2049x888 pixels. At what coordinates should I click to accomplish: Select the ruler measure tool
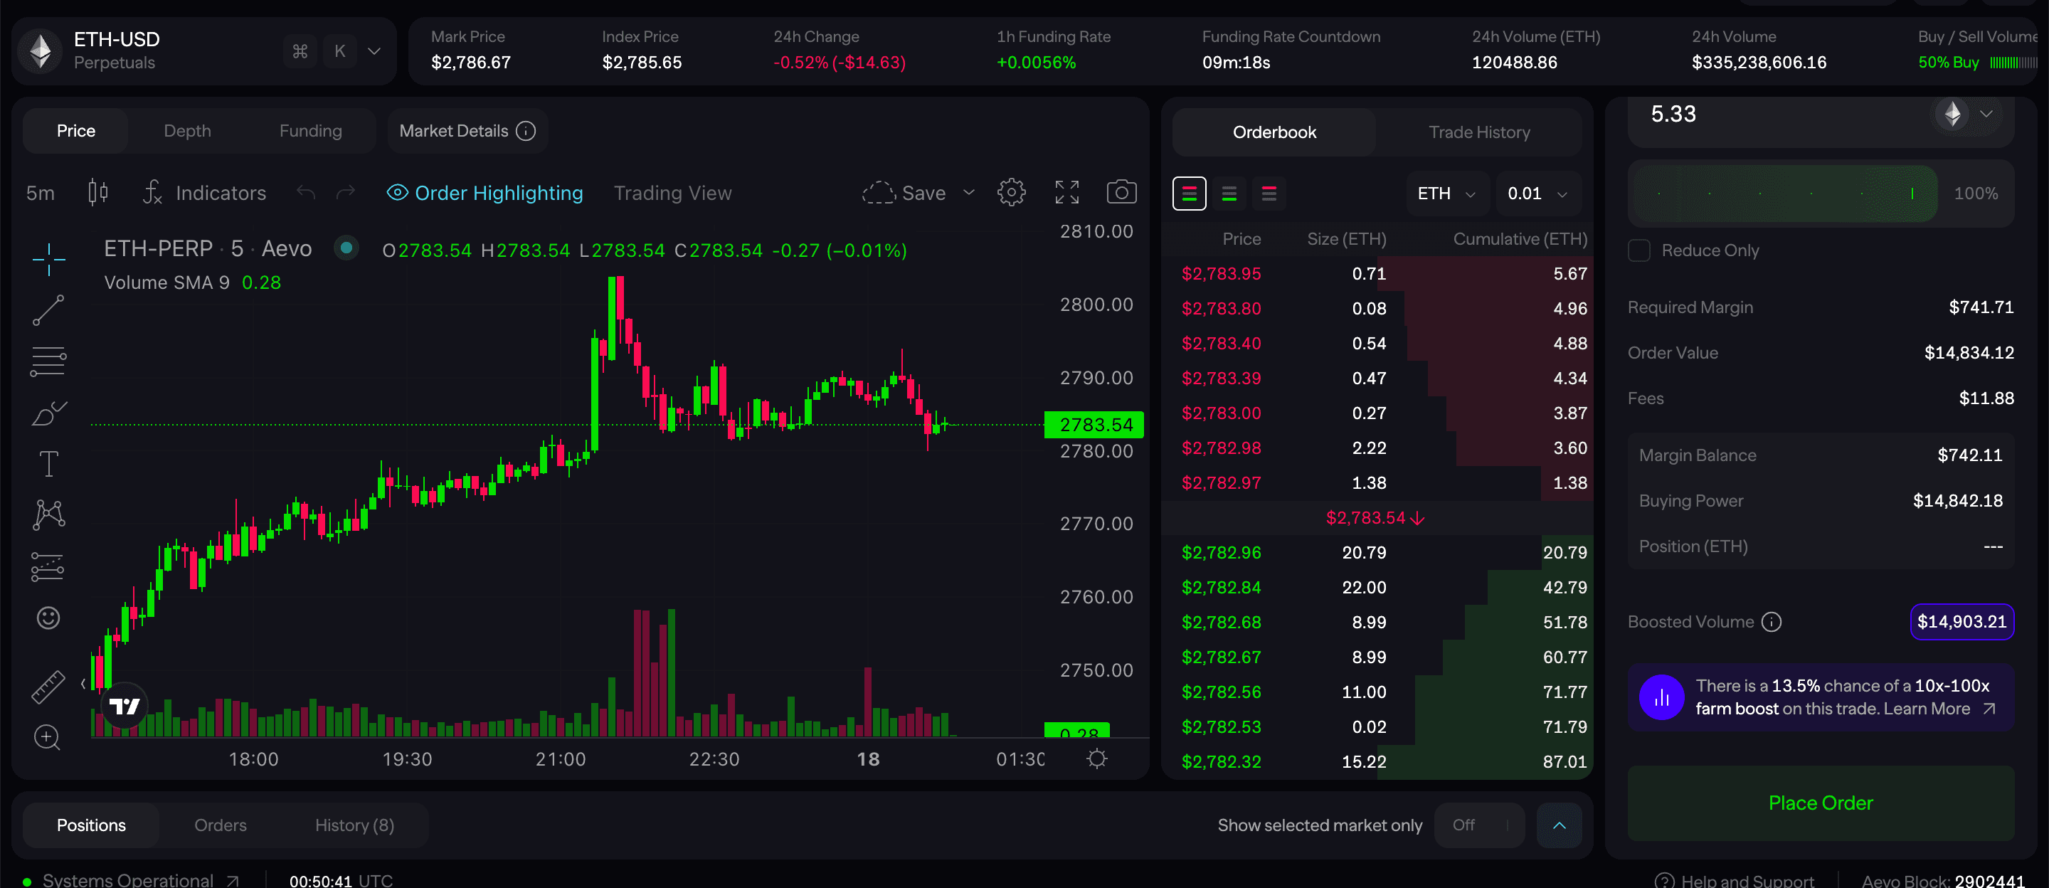pos(48,687)
